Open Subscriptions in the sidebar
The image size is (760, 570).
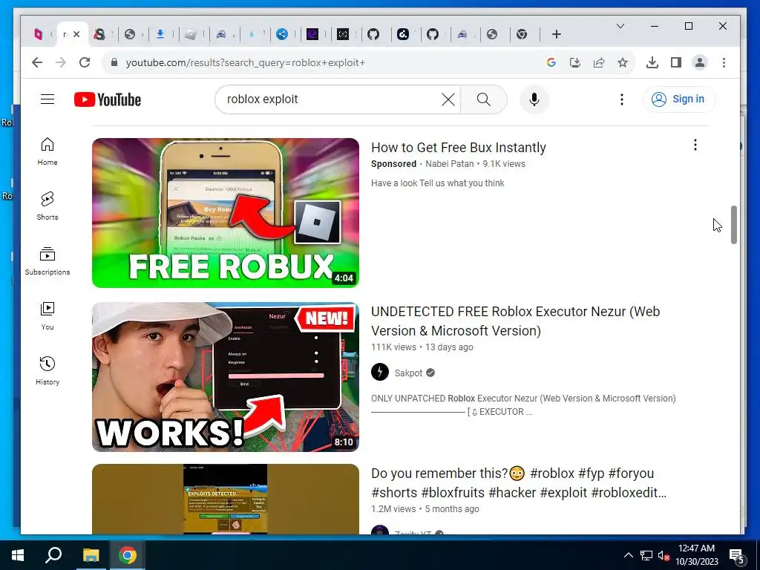coord(47,261)
